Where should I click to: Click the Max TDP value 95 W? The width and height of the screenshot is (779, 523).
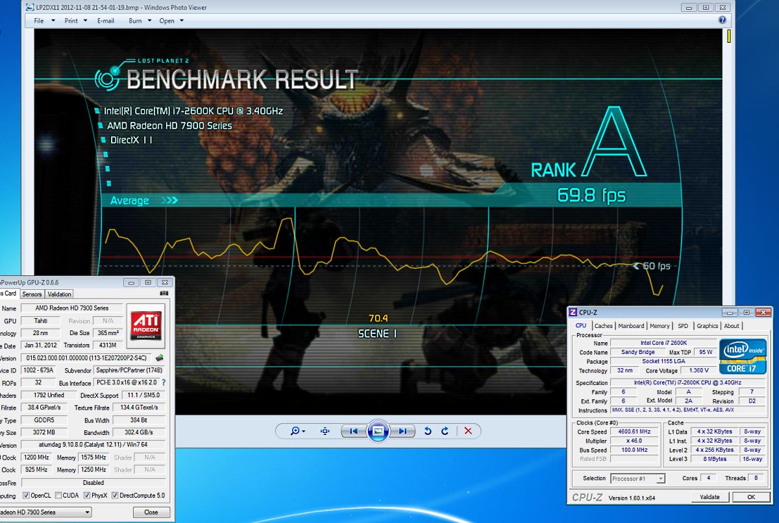(x=704, y=352)
